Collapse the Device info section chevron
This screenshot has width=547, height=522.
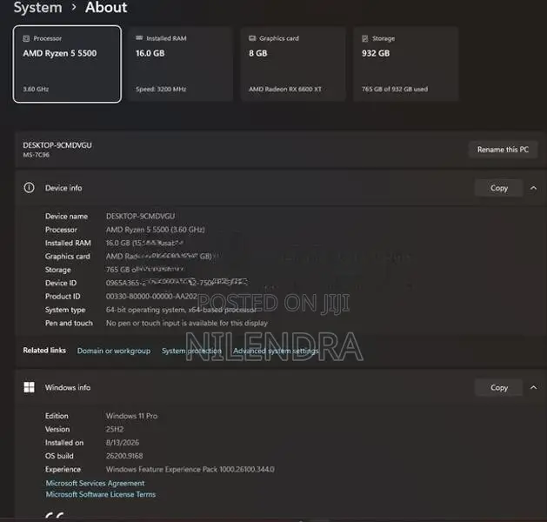pyautogui.click(x=533, y=188)
